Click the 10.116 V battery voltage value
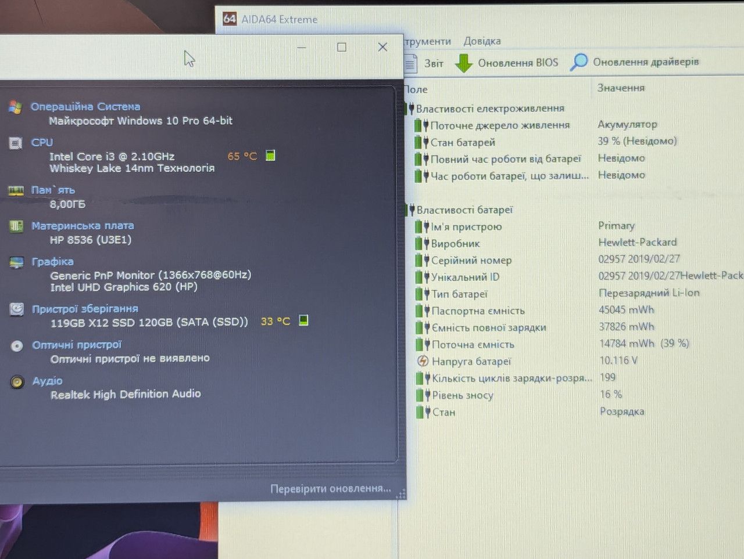 (618, 360)
